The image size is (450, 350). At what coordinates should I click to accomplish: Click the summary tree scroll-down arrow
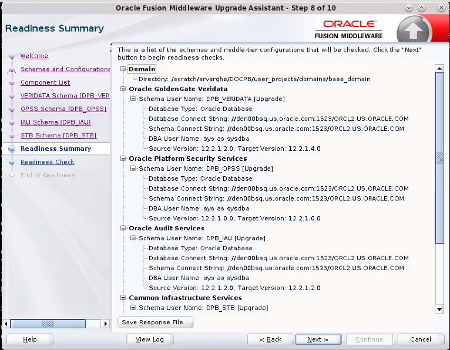pyautogui.click(x=439, y=309)
